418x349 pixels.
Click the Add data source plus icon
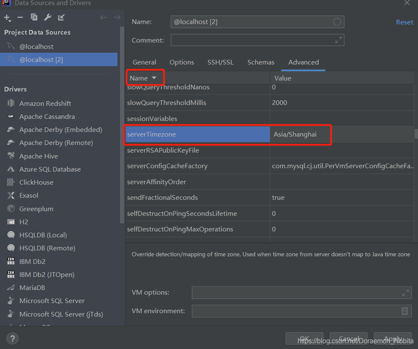8,18
